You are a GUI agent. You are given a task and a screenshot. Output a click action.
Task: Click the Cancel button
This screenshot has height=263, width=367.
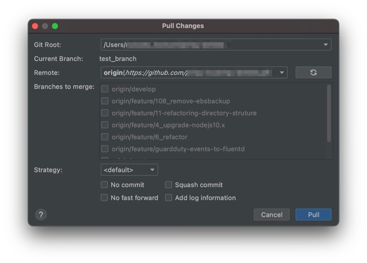tap(272, 215)
